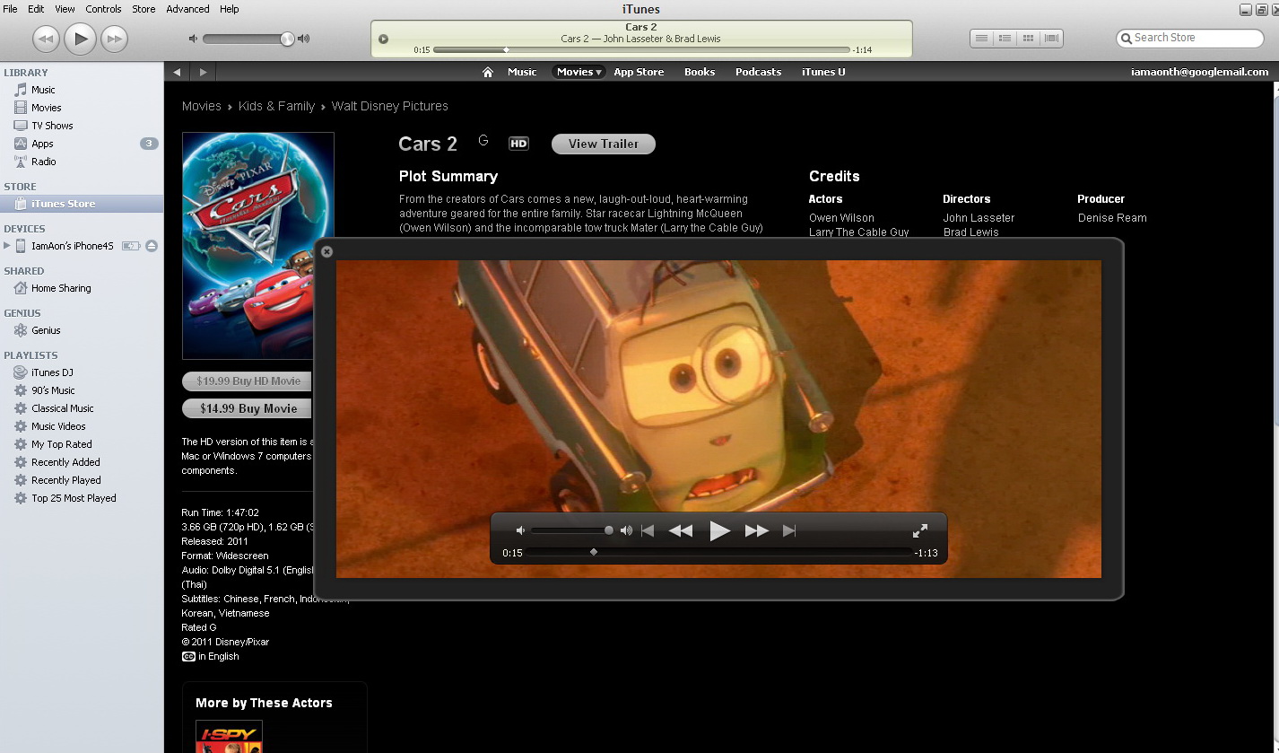Play the trailer in the video overlay
Image resolution: width=1279 pixels, height=753 pixels.
point(719,530)
